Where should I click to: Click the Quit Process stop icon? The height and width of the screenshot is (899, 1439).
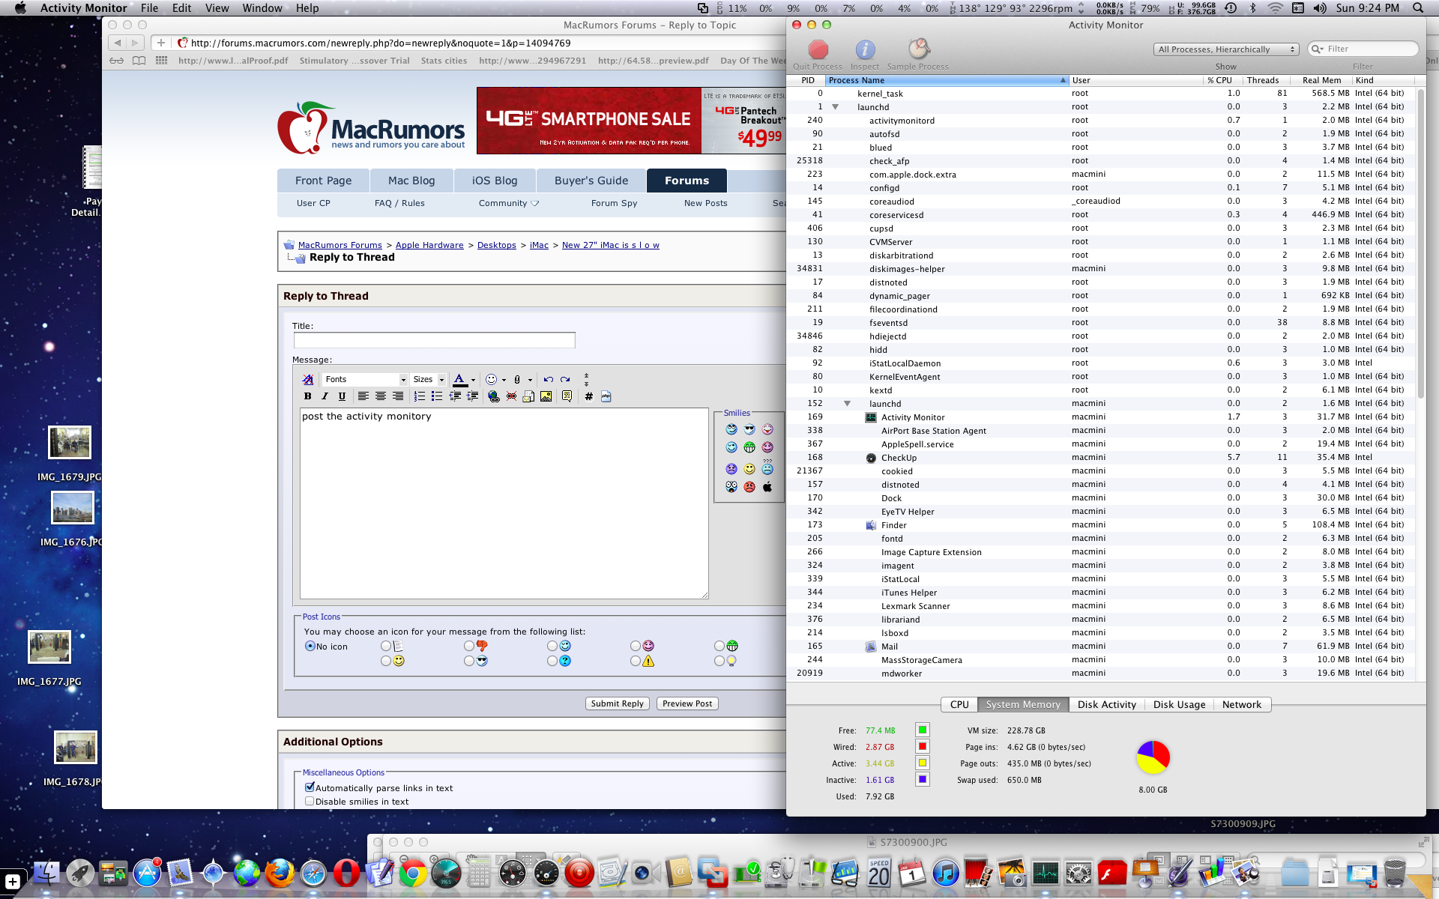pyautogui.click(x=818, y=49)
